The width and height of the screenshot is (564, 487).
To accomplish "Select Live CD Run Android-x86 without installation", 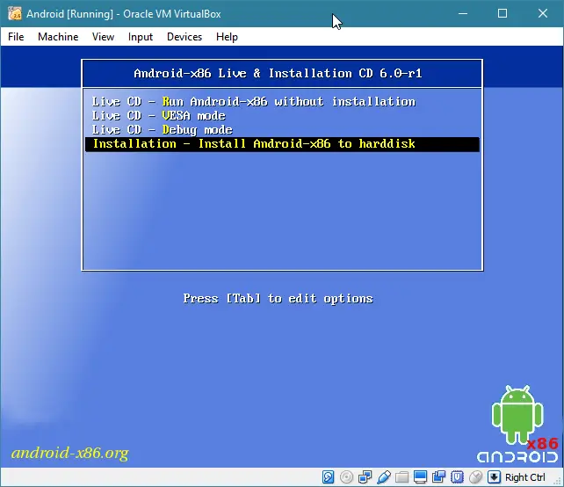I will tap(282, 102).
